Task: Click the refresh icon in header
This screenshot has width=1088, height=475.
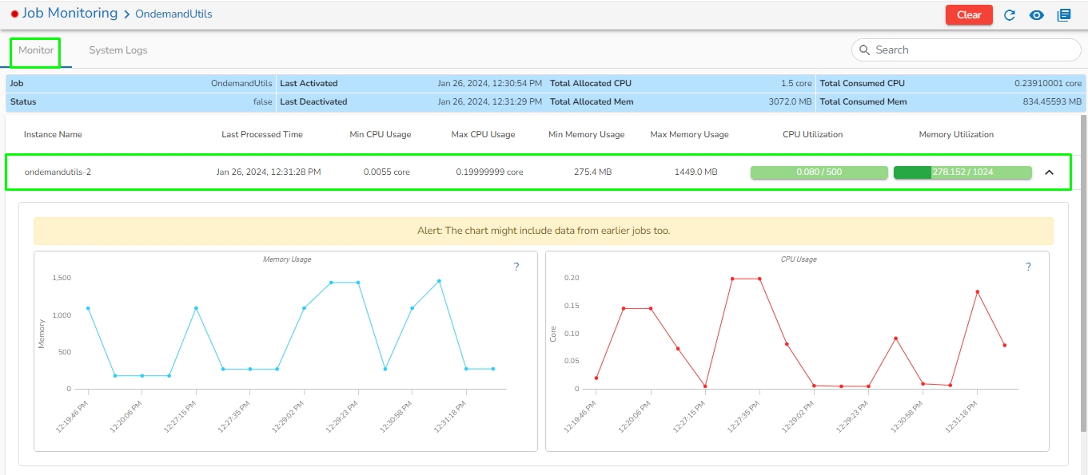Action: (1010, 15)
